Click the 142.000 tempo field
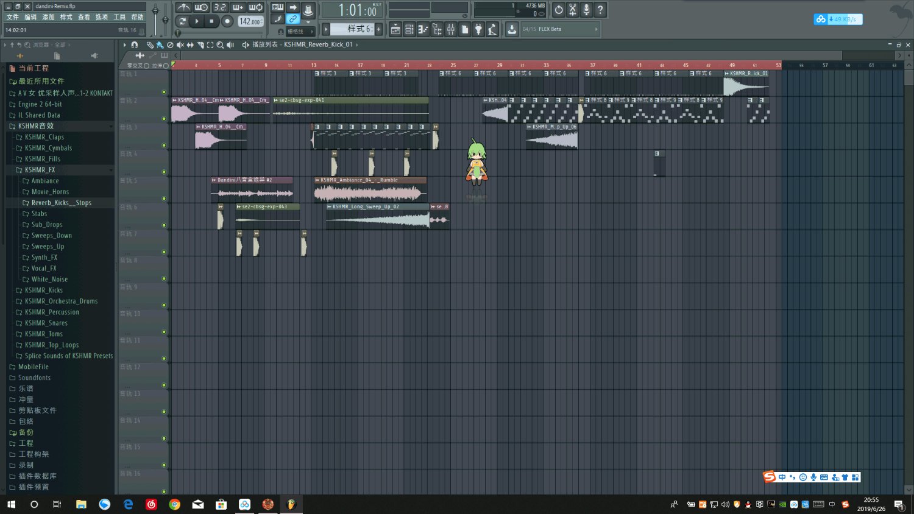Image resolution: width=914 pixels, height=514 pixels. [249, 21]
